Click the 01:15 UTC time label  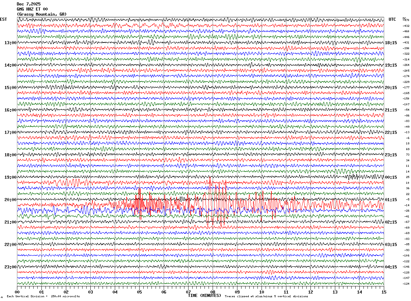point(391,200)
